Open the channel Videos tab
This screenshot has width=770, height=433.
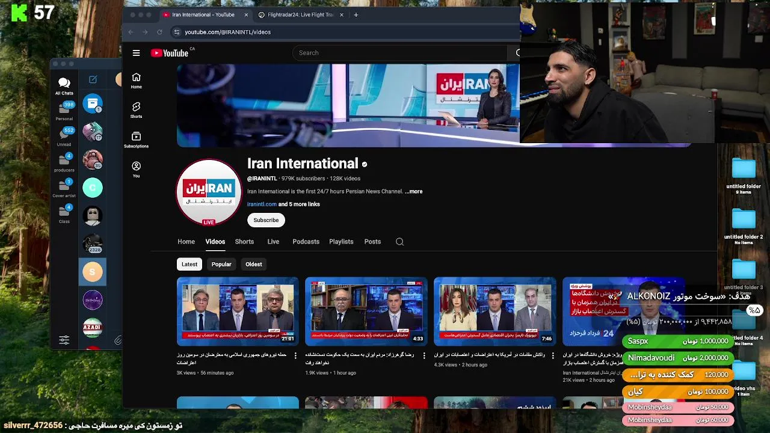coord(215,242)
